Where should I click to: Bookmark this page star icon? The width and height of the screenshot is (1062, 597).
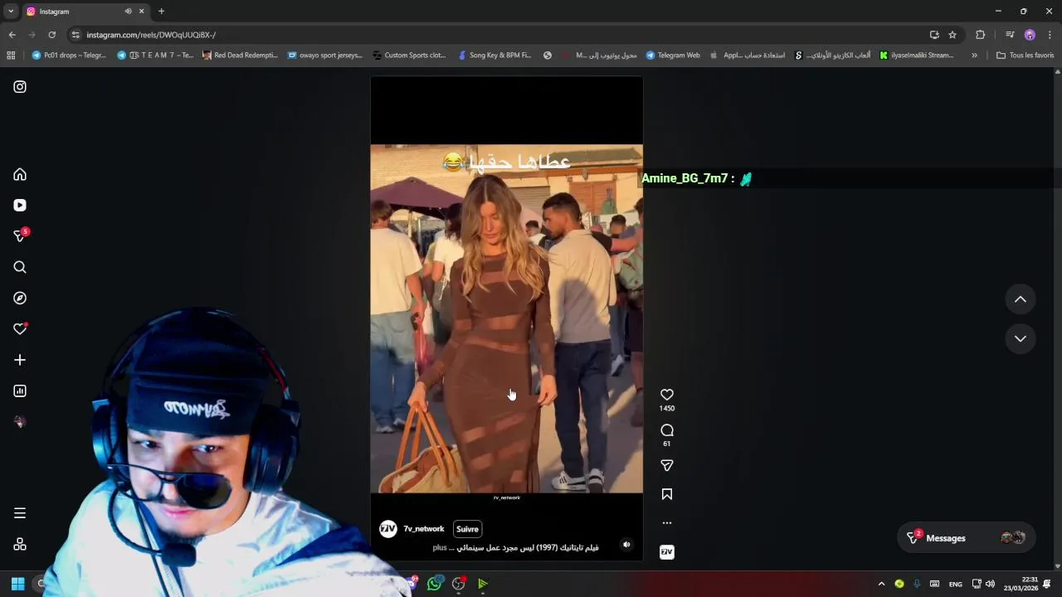952,35
